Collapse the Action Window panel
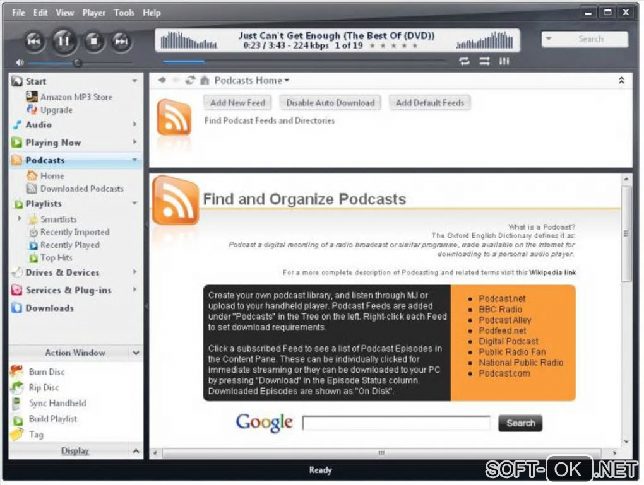This screenshot has height=485, width=644. [x=136, y=353]
